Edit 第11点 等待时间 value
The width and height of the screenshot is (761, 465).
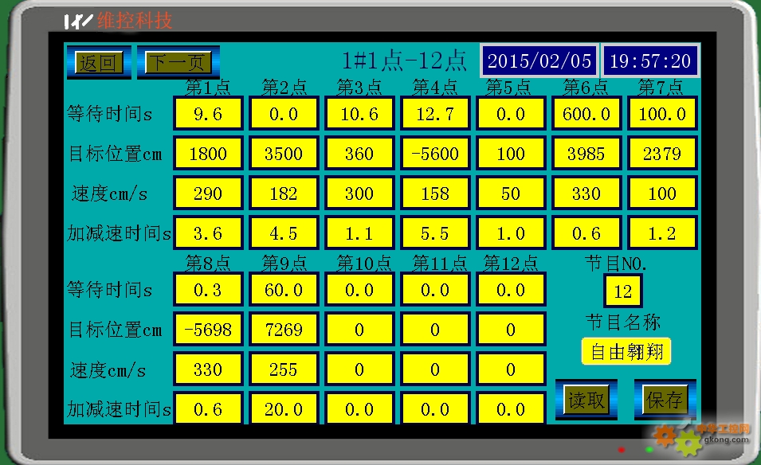click(435, 290)
